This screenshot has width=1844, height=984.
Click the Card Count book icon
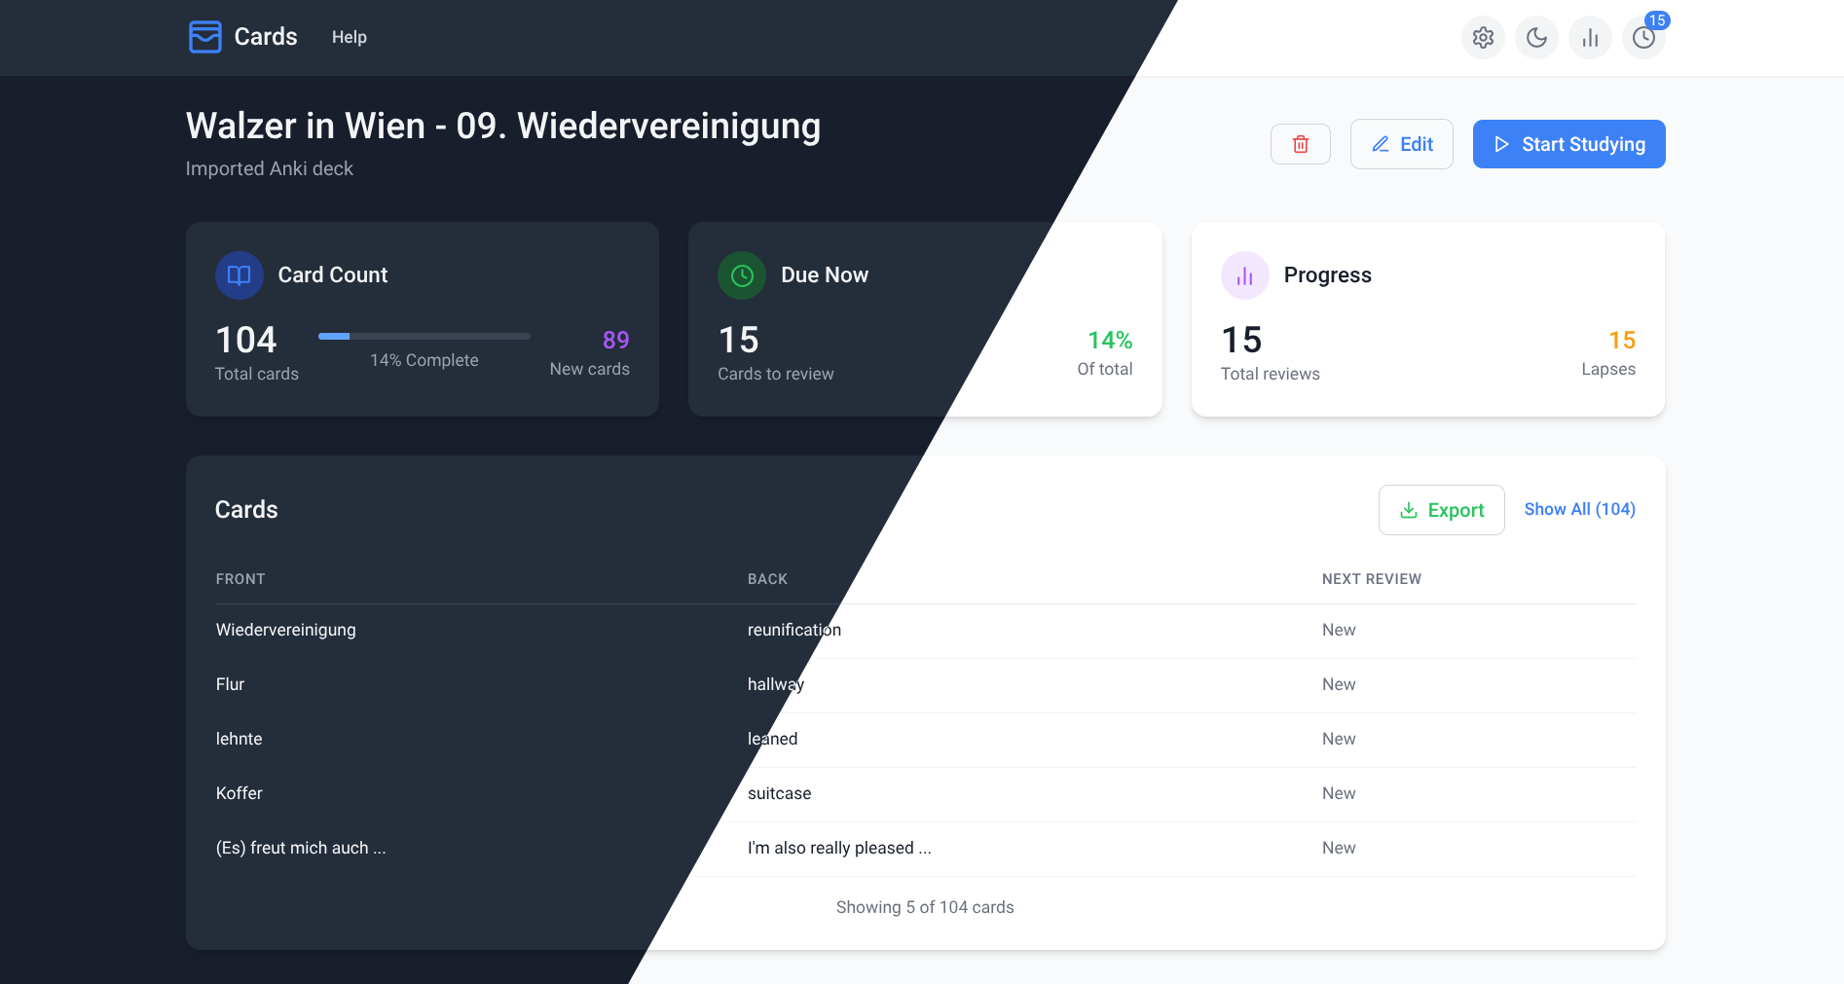click(239, 275)
